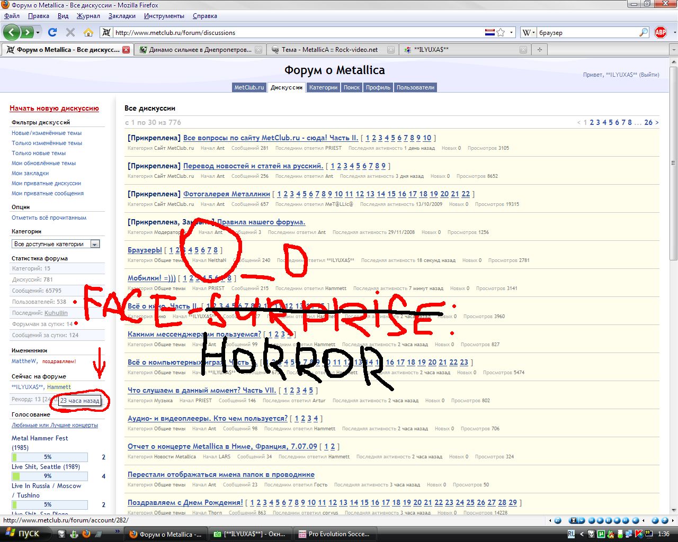Open the Wikipedia search engine dropdown
The image size is (678, 542).
click(x=529, y=32)
